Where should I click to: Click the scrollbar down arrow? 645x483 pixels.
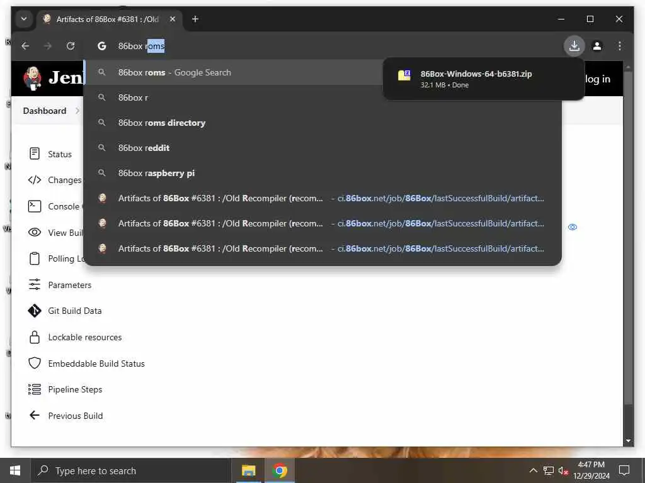pyautogui.click(x=628, y=441)
